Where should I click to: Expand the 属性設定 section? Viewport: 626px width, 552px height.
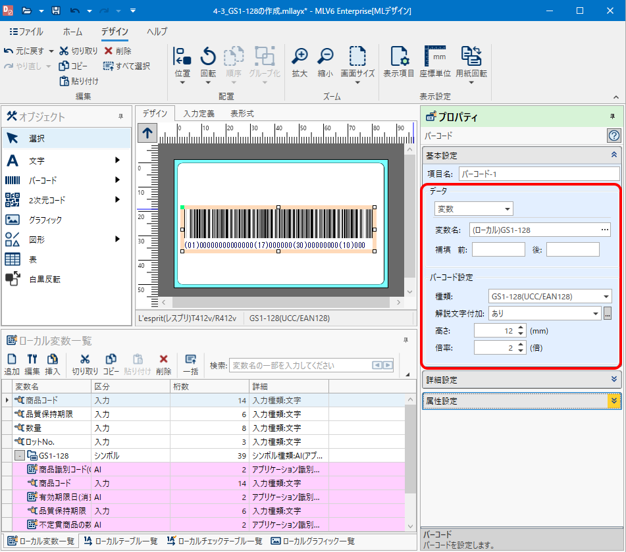point(614,401)
